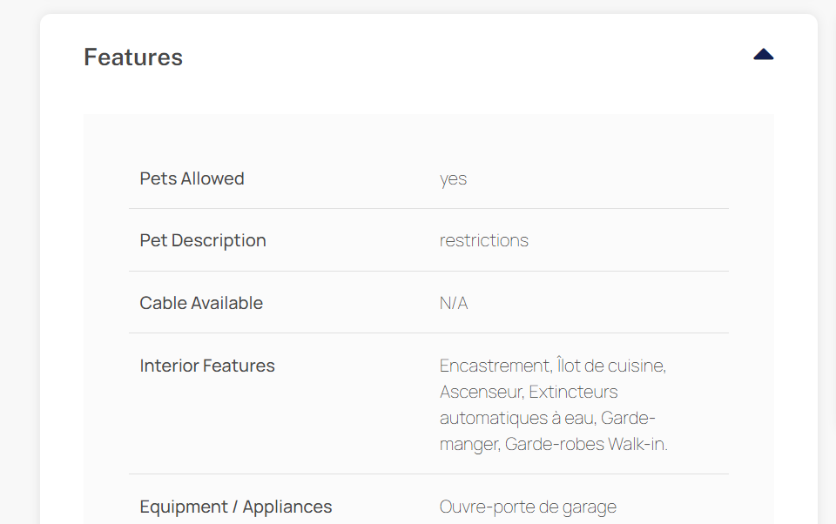The height and width of the screenshot is (524, 836).
Task: Click 'Ascenseur, Extincteurs' text line
Action: 529,392
